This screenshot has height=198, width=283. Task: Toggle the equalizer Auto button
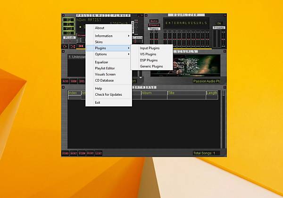pos(154,21)
